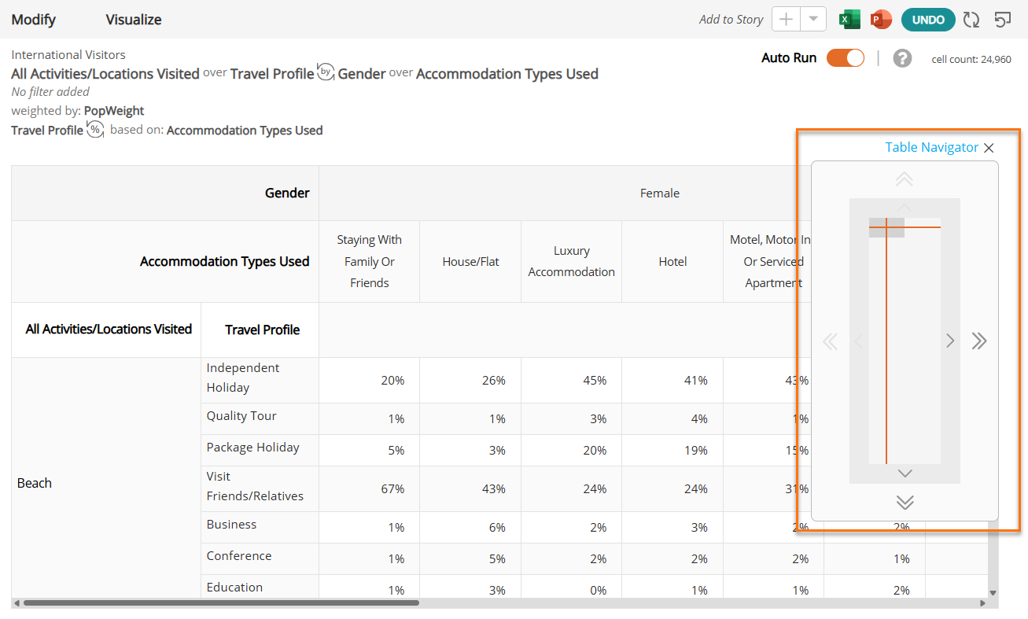This screenshot has height=619, width=1028.
Task: Export the table to Excel
Action: tap(849, 20)
